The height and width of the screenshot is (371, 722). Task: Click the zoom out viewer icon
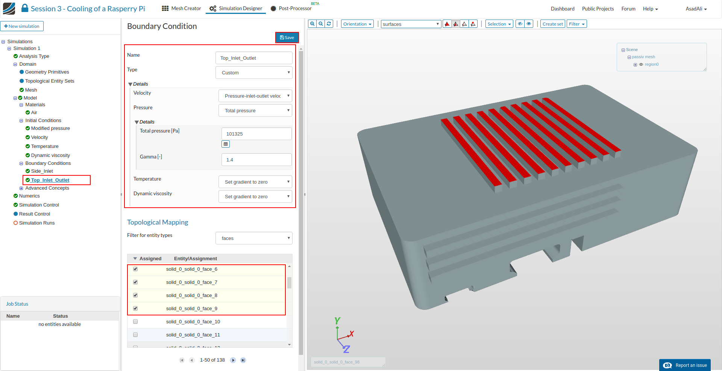pos(321,24)
